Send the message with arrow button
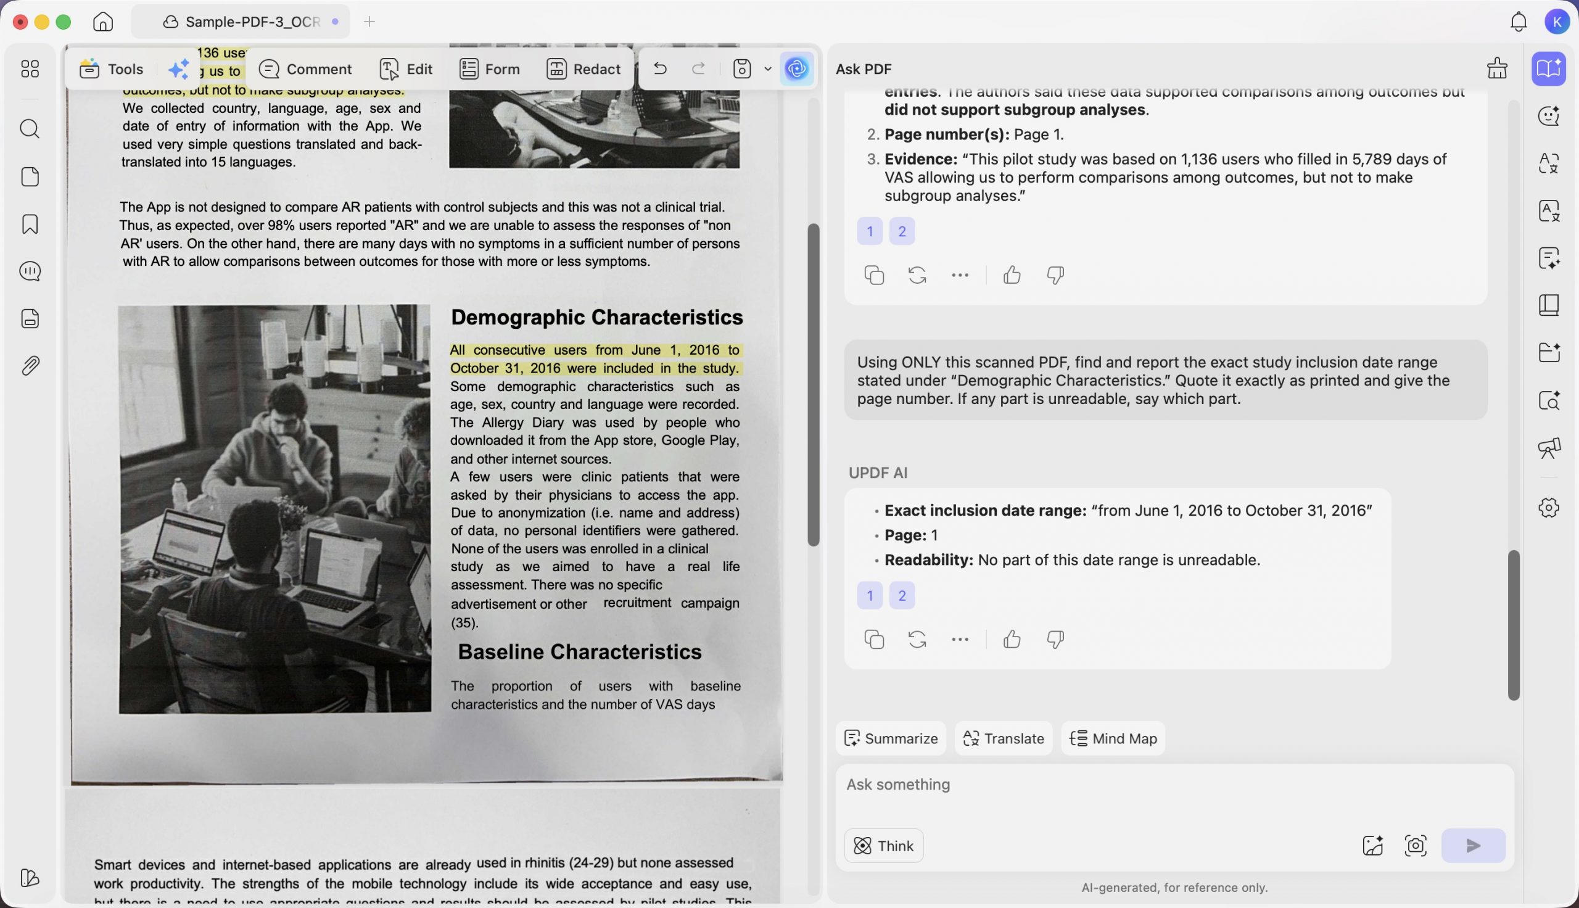Screen dimensions: 1579x908 coord(1473,846)
